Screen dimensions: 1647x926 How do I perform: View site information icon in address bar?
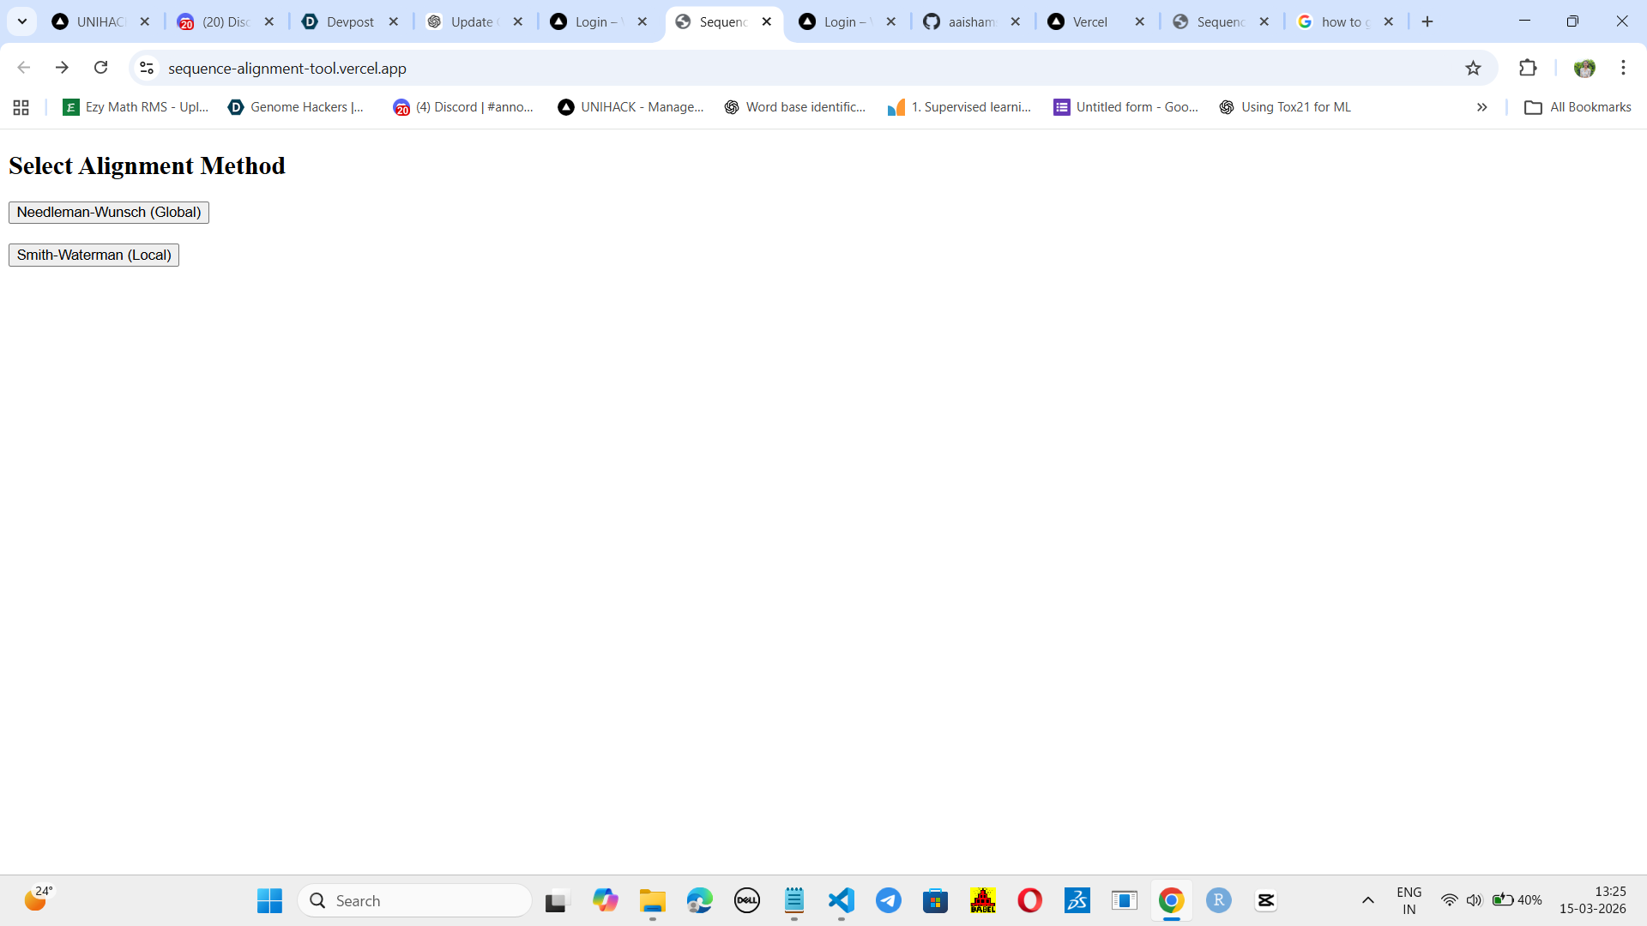[147, 69]
